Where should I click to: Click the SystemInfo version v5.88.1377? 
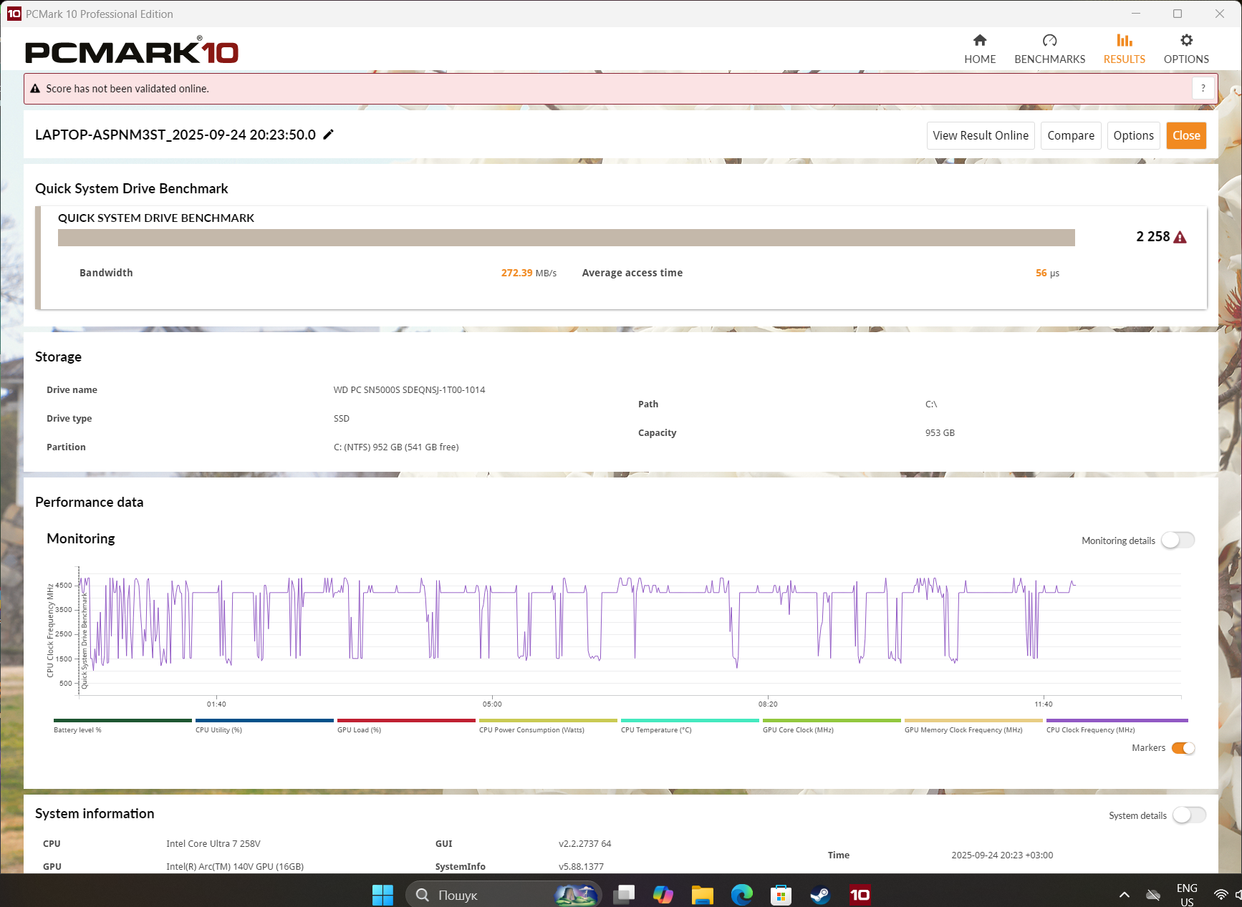[581, 867]
